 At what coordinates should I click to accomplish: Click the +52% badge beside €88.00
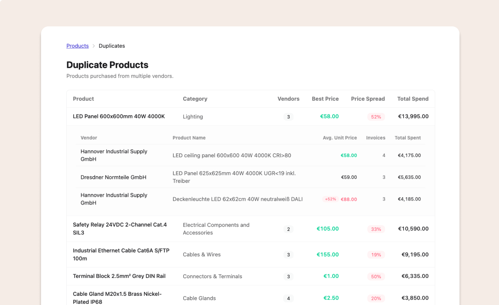330,199
